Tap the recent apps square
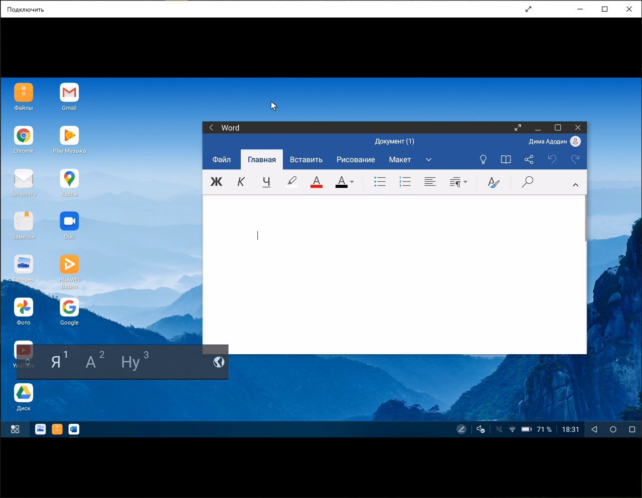This screenshot has width=642, height=498. 632,429
